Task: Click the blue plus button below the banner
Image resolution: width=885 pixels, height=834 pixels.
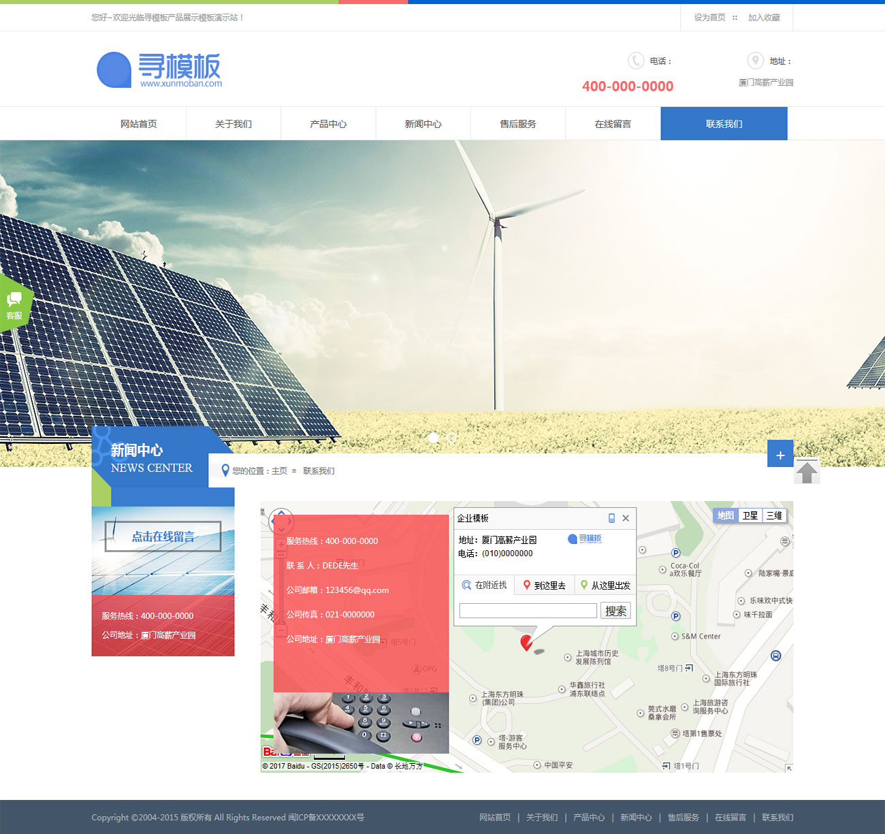Action: 780,454
